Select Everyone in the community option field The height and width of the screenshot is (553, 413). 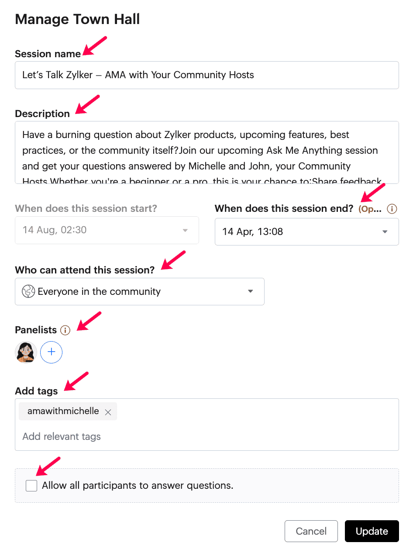[x=140, y=291]
